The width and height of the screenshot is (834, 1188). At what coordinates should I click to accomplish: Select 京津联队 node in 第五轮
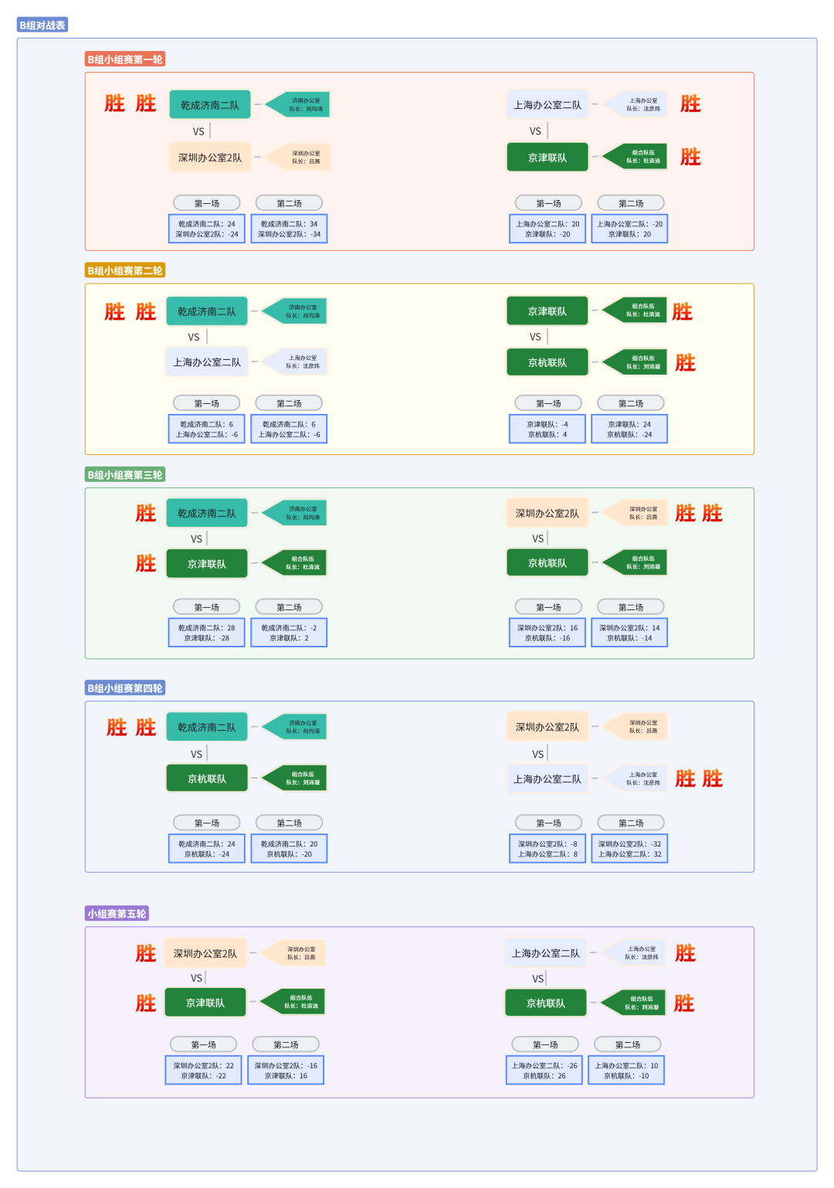205,1003
